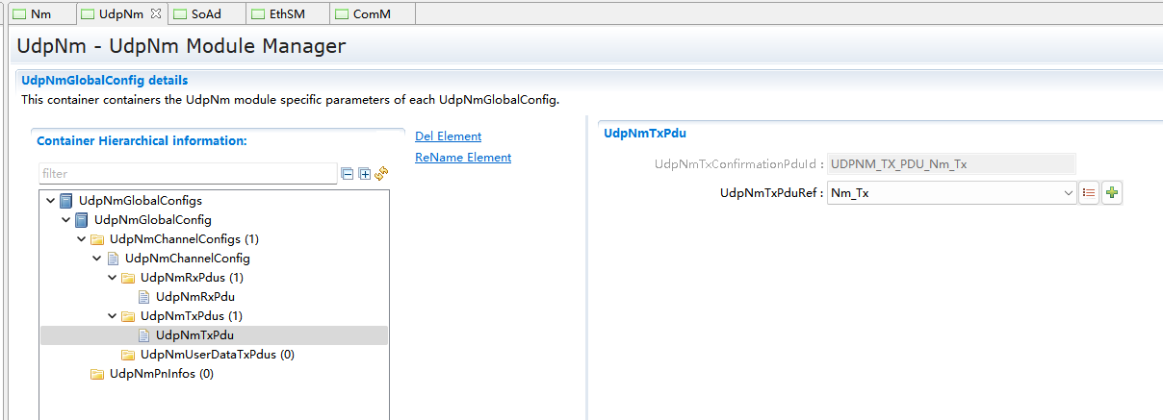Viewport: 1163px width, 420px height.
Task: Collapse the UdpNmTxPdus folder node
Action: pyautogui.click(x=113, y=316)
